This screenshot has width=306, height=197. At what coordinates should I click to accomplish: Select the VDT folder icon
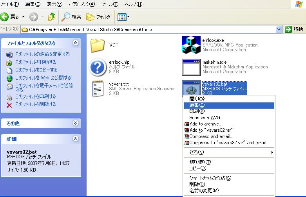pos(98,45)
